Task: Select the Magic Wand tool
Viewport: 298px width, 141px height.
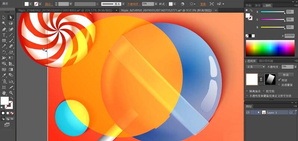Action: [x=4, y=23]
